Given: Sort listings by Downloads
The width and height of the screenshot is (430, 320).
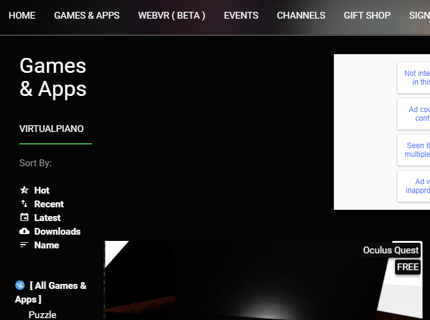Looking at the screenshot, I should coord(57,232).
